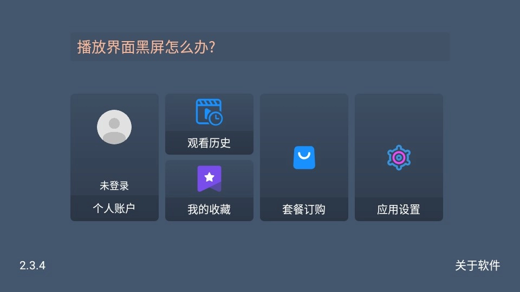The image size is (520, 292).
Task: Click the 个人账户 label
Action: 114,208
